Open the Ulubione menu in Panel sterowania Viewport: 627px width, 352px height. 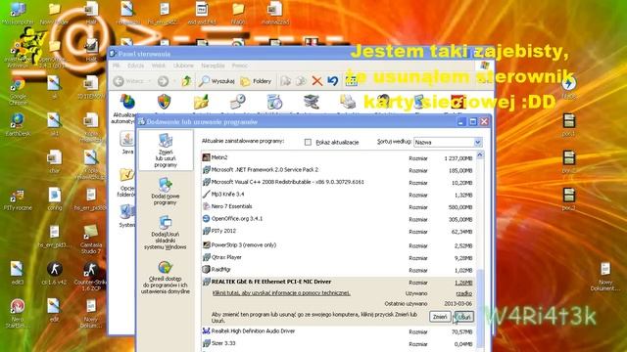click(x=183, y=66)
